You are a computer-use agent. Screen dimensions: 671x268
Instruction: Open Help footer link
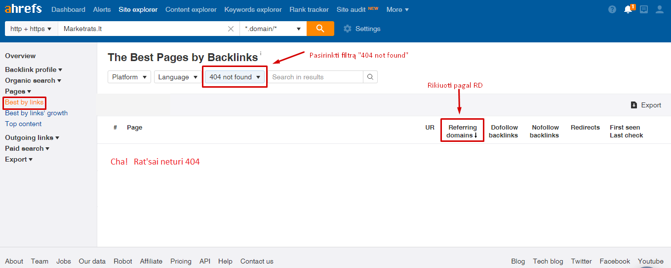pos(225,261)
